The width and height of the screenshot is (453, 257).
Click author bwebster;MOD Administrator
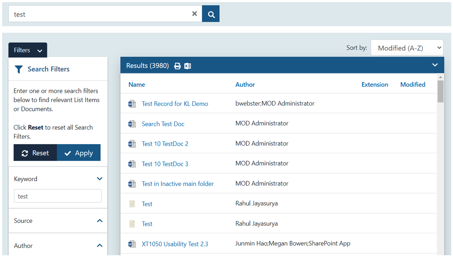[x=275, y=103]
